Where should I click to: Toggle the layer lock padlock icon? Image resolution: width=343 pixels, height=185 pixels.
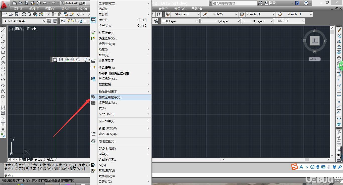coord(81,21)
